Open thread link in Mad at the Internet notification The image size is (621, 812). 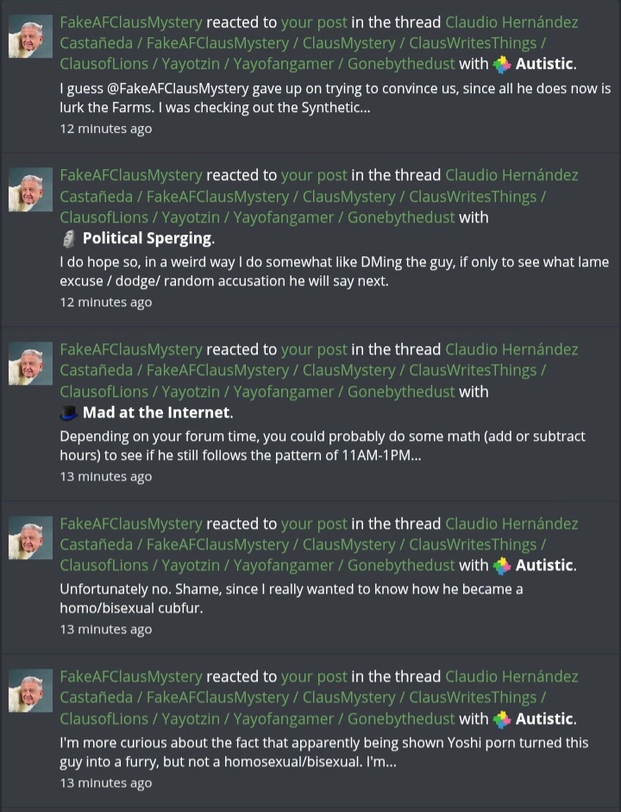tap(319, 370)
